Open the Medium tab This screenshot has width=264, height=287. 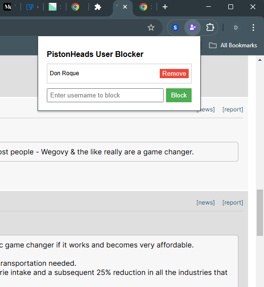(7, 7)
